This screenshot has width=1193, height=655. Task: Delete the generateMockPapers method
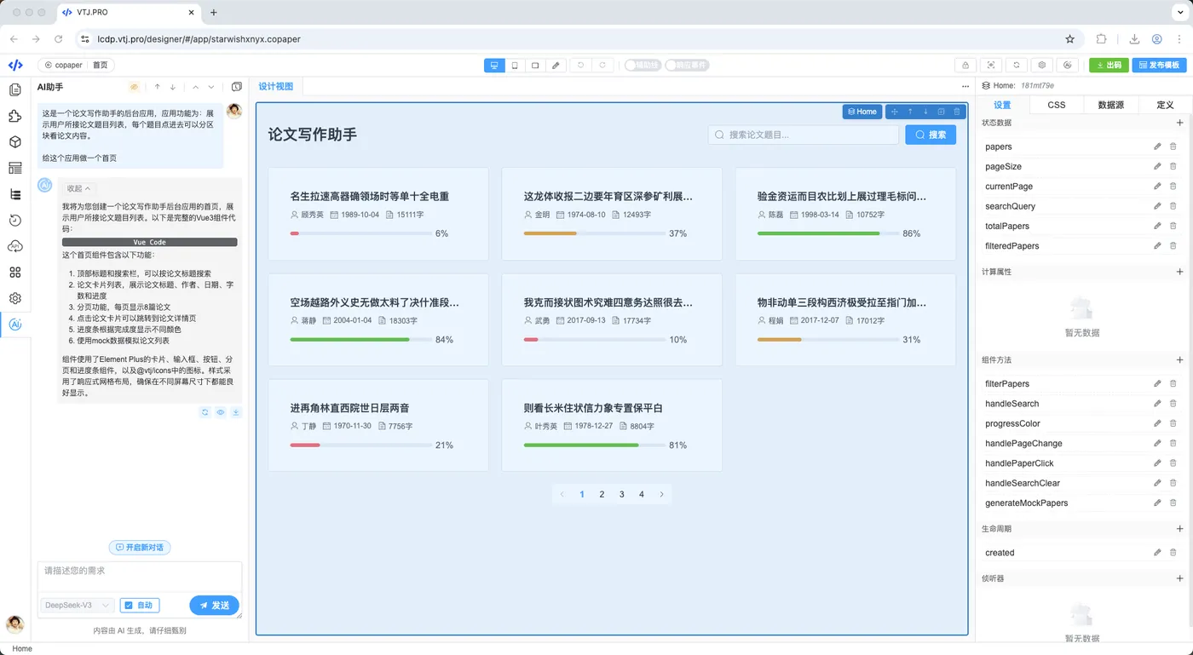pyautogui.click(x=1173, y=503)
